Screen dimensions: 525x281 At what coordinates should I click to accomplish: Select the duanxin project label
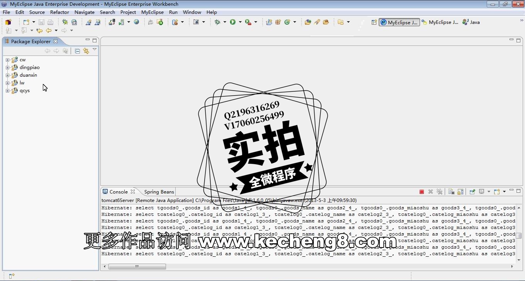(x=28, y=75)
